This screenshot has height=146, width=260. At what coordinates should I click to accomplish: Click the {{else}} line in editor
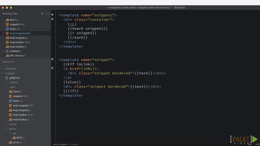(72, 82)
